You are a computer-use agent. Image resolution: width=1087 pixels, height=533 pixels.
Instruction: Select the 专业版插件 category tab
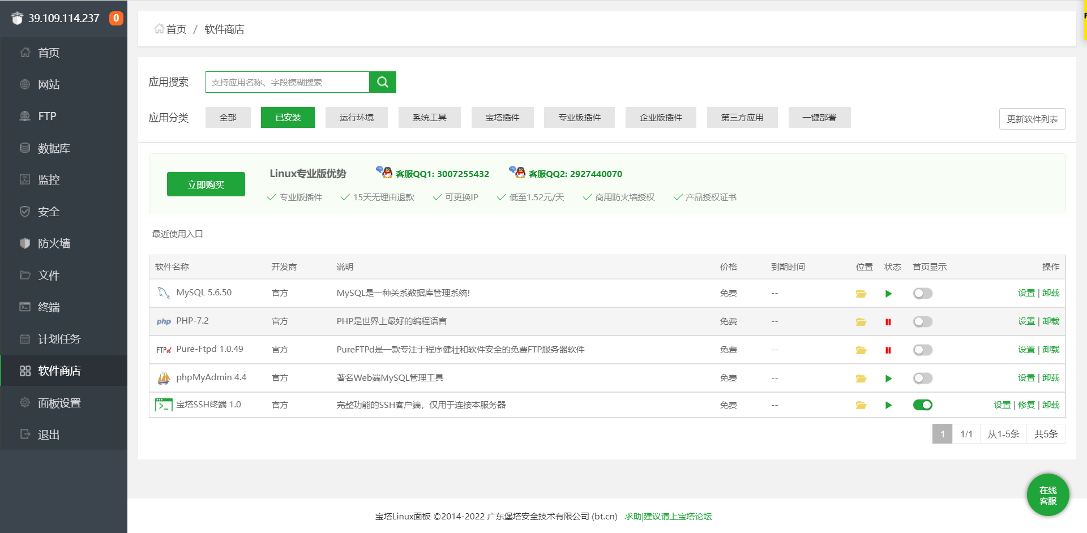[x=579, y=117]
